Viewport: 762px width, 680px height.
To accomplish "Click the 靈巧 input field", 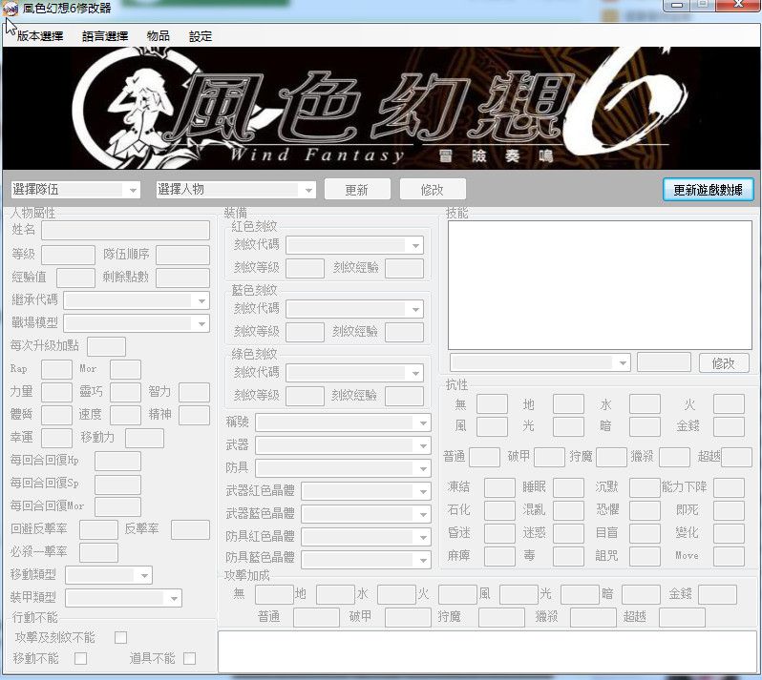I will coord(125,392).
